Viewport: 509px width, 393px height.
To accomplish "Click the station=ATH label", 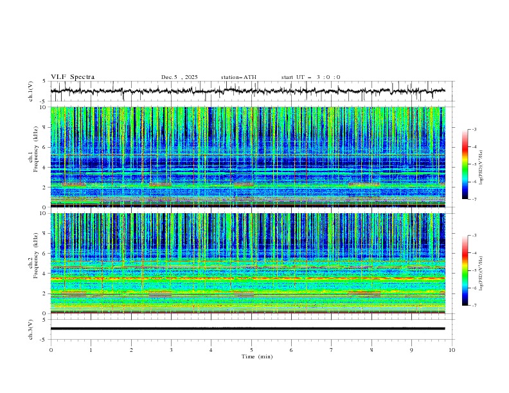I will point(238,77).
